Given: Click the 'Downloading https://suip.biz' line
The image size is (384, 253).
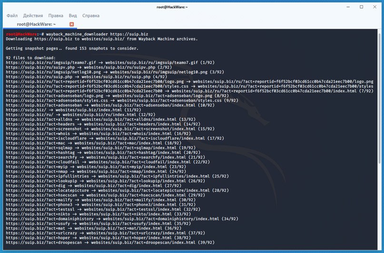Looking at the screenshot, I should (x=102, y=39).
